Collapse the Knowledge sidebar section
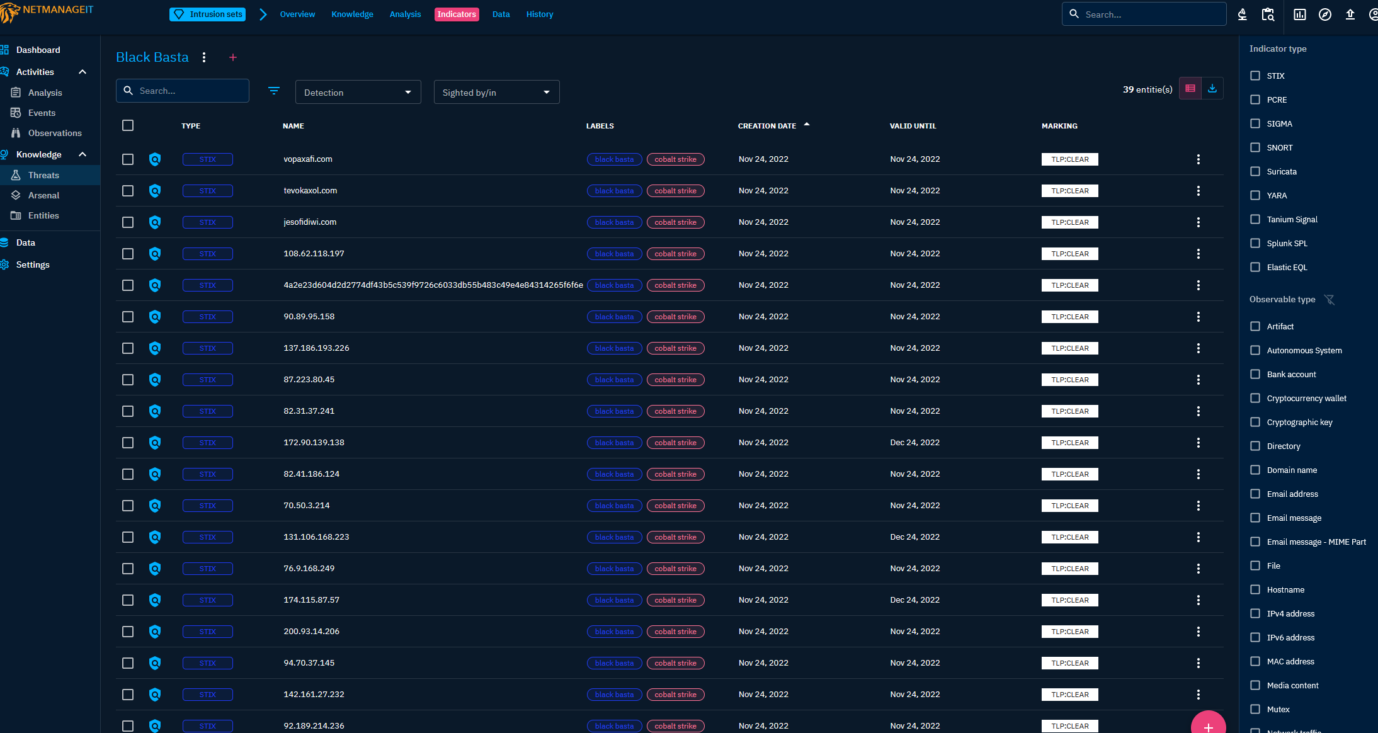The height and width of the screenshot is (733, 1378). (83, 154)
